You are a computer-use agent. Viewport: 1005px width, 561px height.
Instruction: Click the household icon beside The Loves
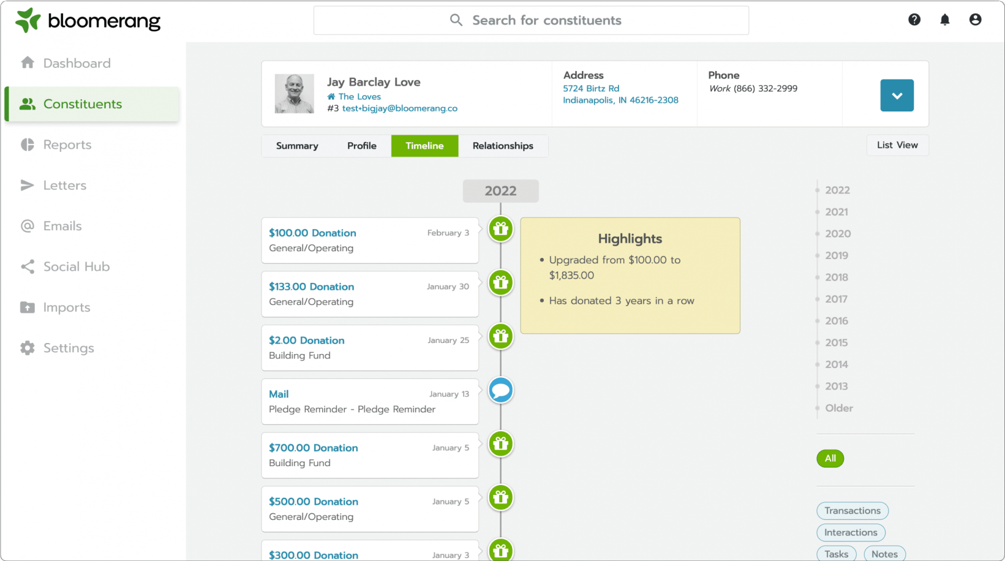331,97
